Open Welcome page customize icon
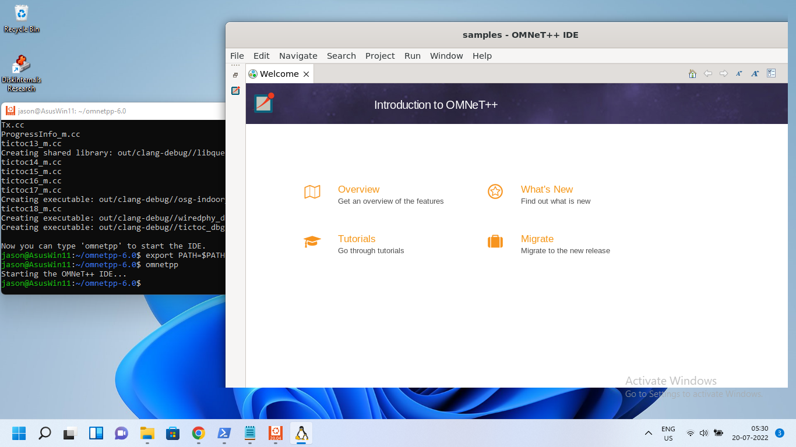Viewport: 796px width, 447px height. point(772,73)
